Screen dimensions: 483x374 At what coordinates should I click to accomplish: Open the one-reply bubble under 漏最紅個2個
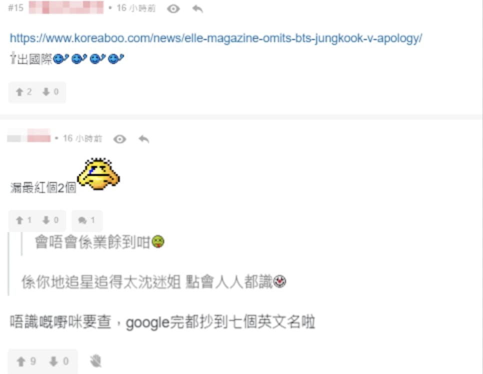[x=87, y=220]
